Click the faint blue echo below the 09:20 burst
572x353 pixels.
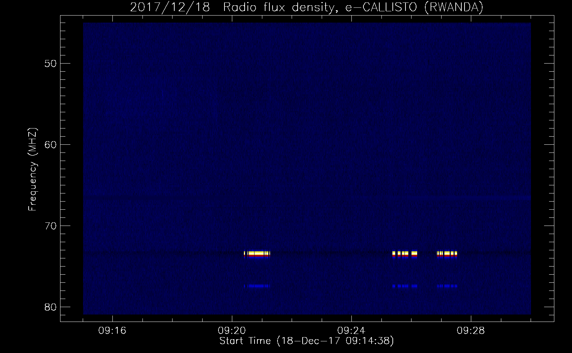(x=257, y=286)
